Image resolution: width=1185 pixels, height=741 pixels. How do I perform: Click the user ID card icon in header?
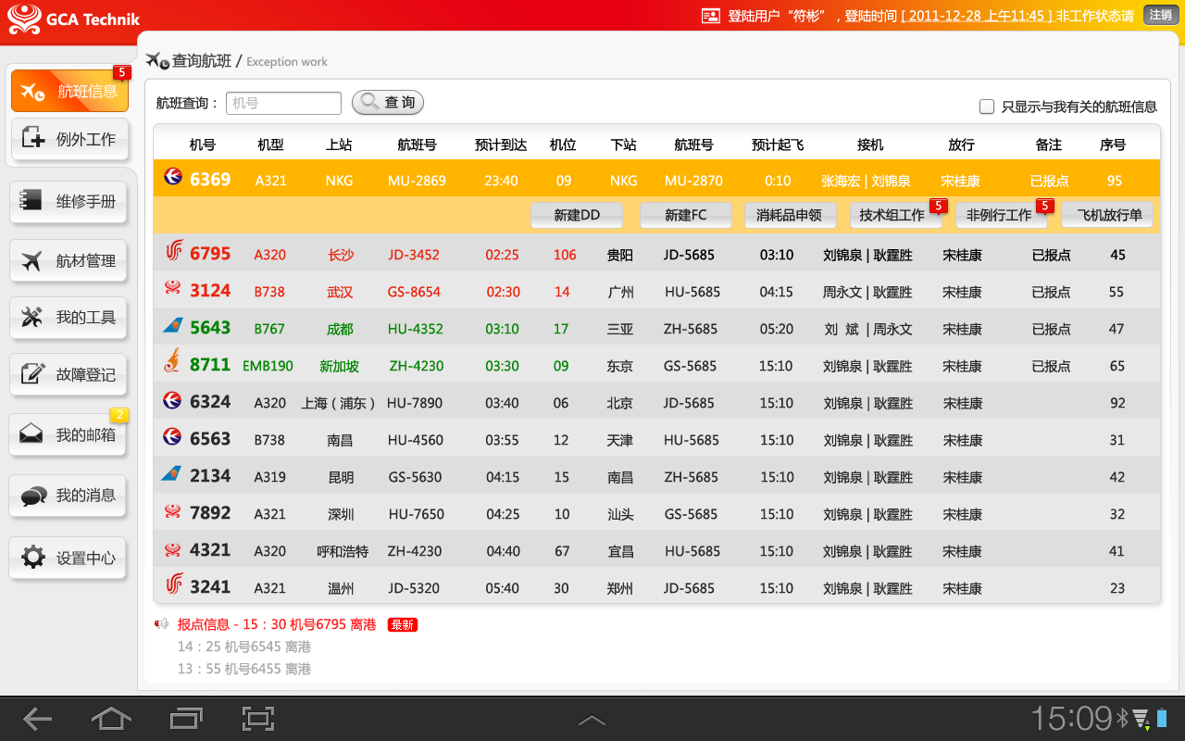pos(711,16)
